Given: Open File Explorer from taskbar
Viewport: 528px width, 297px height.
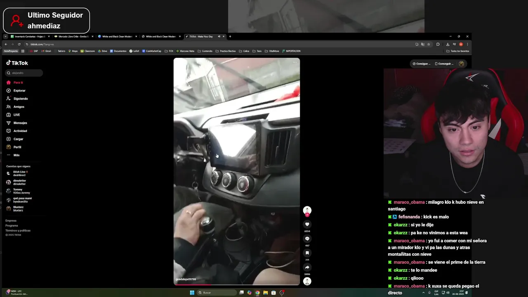Looking at the screenshot, I should [x=265, y=292].
